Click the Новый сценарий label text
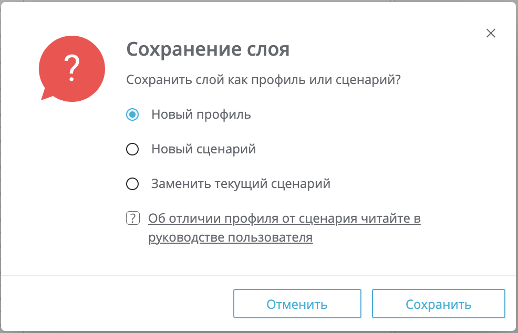The image size is (518, 333). [203, 149]
